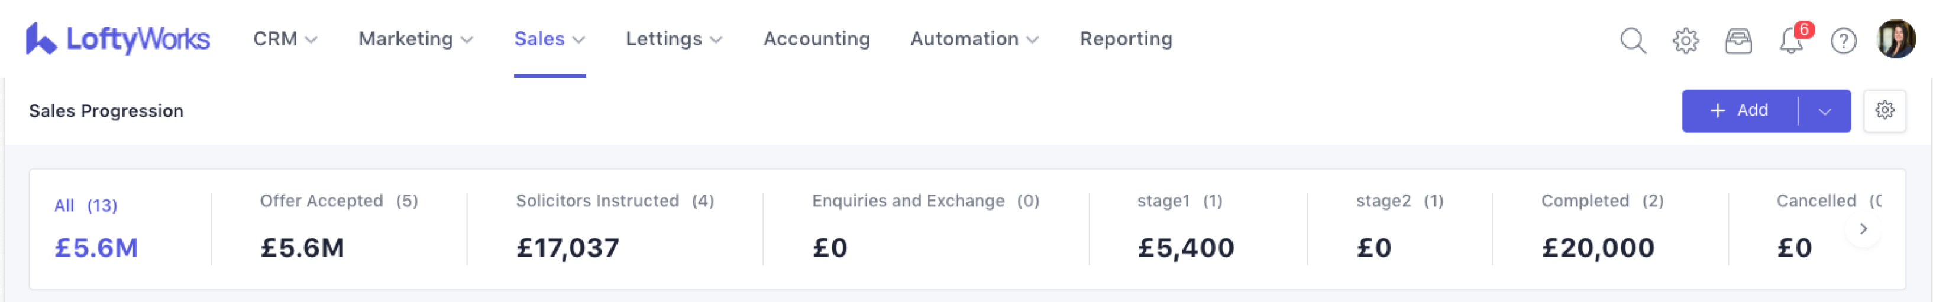This screenshot has height=302, width=1933.
Task: Expand the Lettings menu
Action: click(x=673, y=39)
